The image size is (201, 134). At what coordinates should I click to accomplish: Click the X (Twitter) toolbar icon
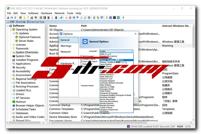click(x=114, y=18)
